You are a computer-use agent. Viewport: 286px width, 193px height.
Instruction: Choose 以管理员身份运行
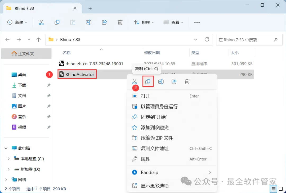(x=172, y=107)
